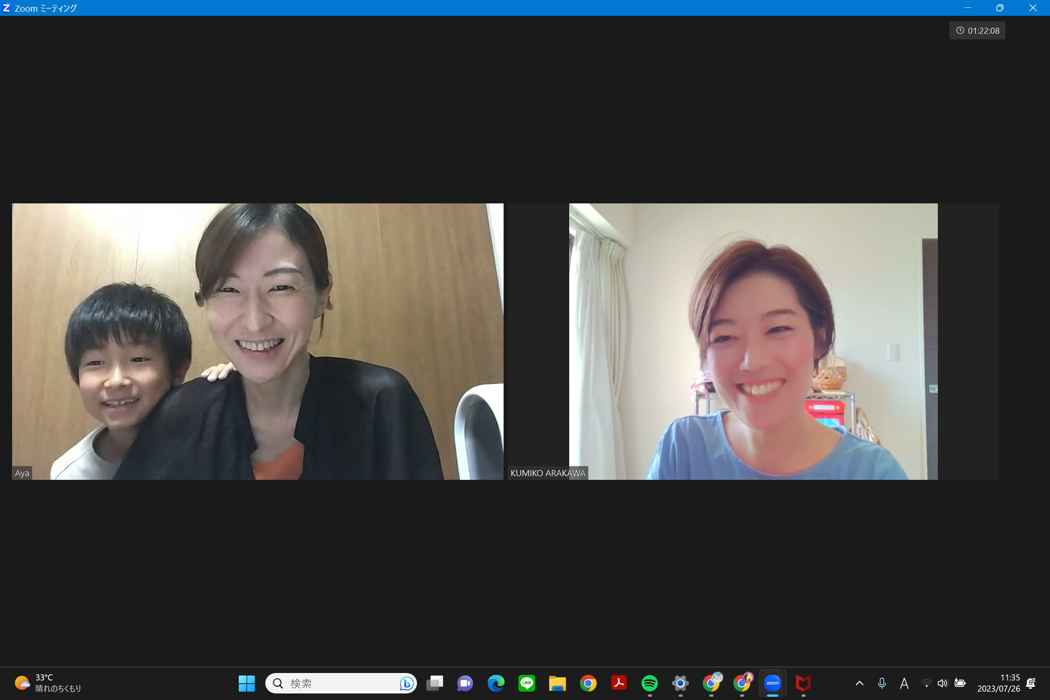Open the LINE app on taskbar
The width and height of the screenshot is (1050, 700).
pyautogui.click(x=527, y=683)
